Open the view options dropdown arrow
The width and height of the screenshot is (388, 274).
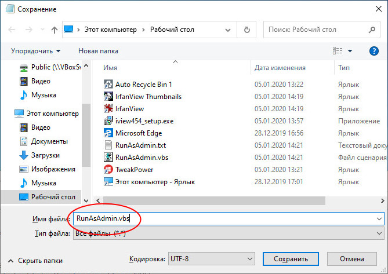click(x=350, y=51)
